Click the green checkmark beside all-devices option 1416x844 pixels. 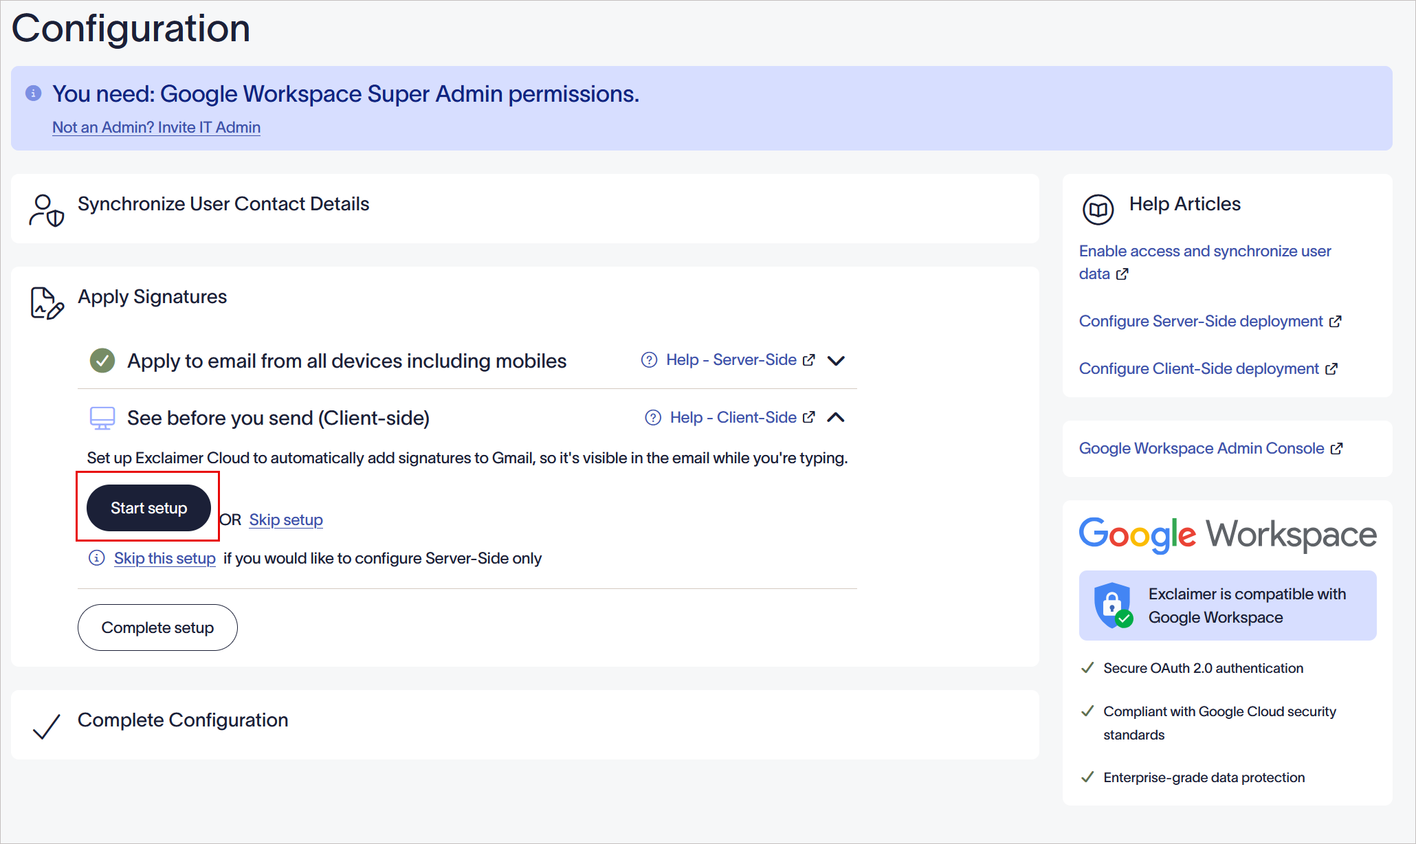[x=102, y=360]
